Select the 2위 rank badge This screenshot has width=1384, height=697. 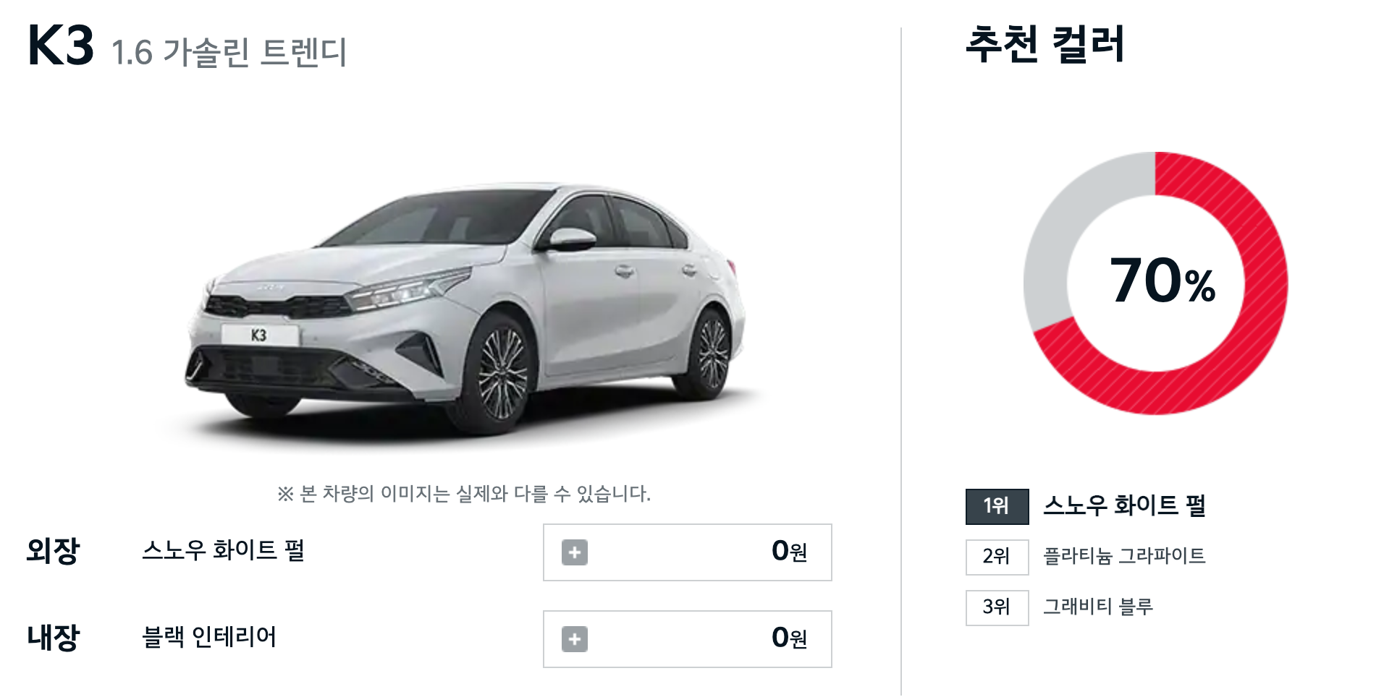[x=997, y=557]
